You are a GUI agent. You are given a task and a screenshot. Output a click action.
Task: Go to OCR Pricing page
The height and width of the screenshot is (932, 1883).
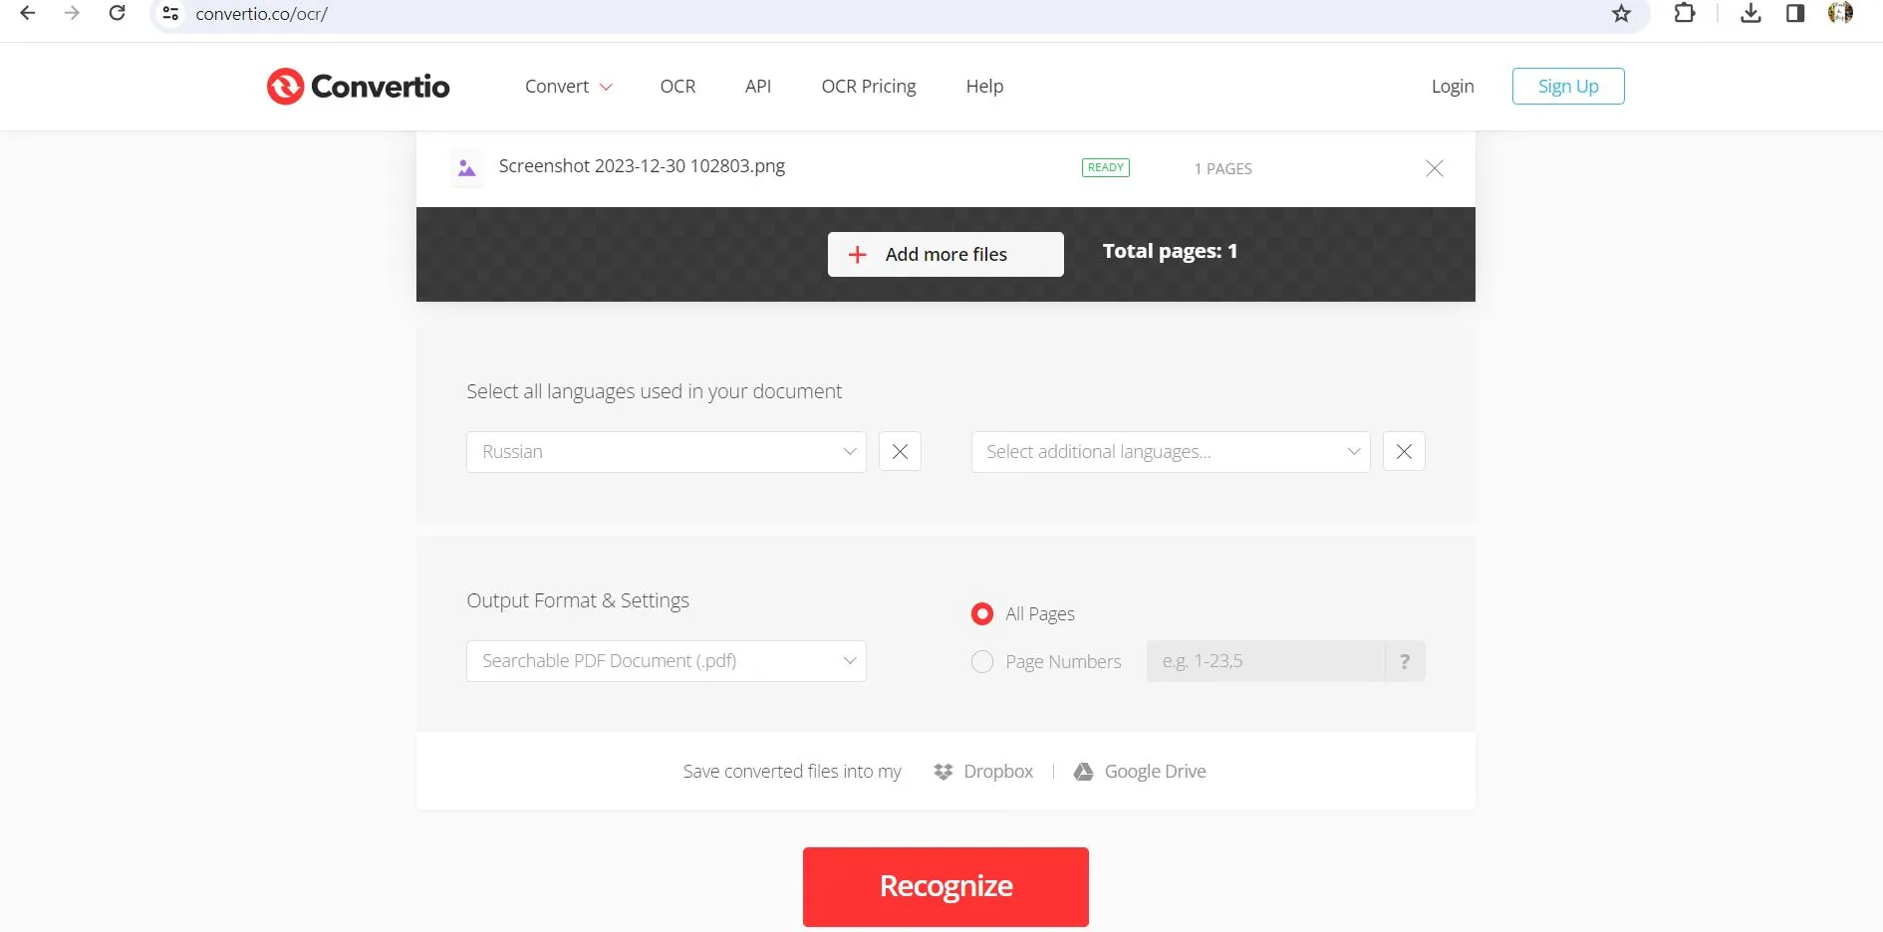(x=868, y=87)
